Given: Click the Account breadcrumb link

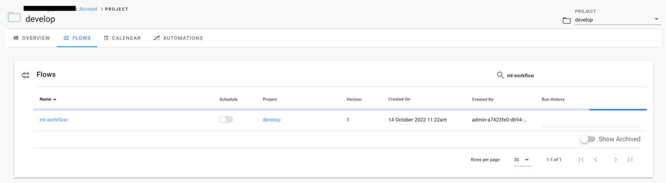Looking at the screenshot, I should click(88, 9).
